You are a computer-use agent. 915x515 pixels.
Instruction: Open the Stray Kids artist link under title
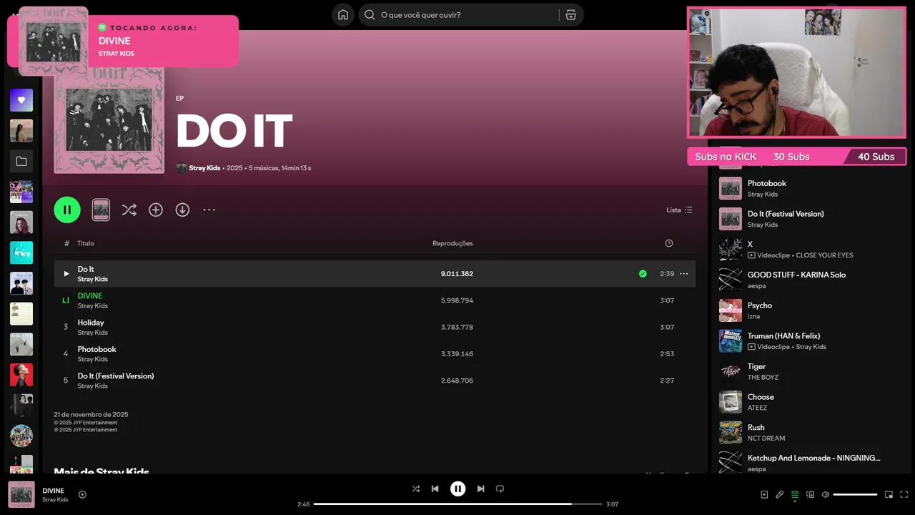click(204, 168)
